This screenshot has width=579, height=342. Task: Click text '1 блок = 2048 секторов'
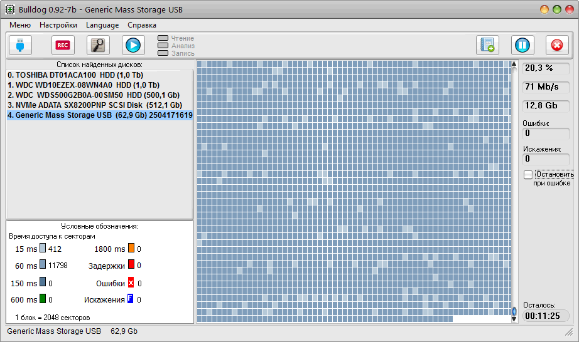(x=52, y=318)
